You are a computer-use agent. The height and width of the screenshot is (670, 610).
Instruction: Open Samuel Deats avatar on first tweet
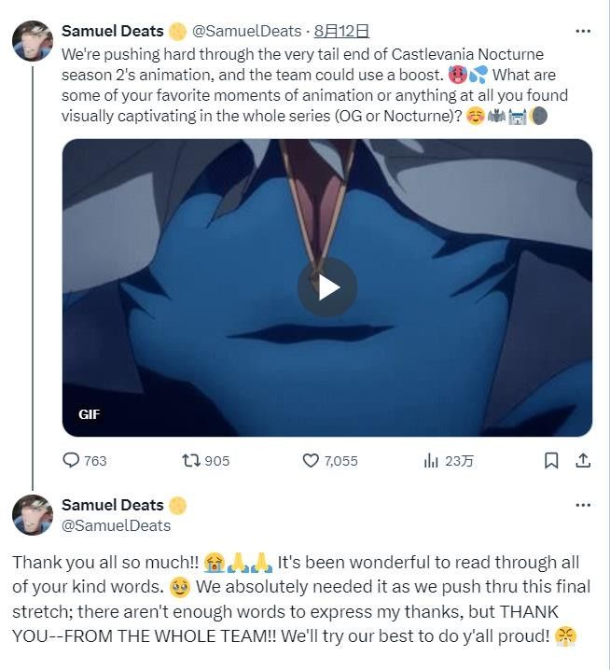tap(33, 41)
